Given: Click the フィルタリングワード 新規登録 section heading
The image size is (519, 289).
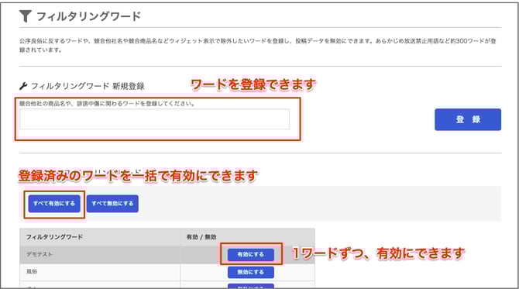Looking at the screenshot, I should 88,87.
